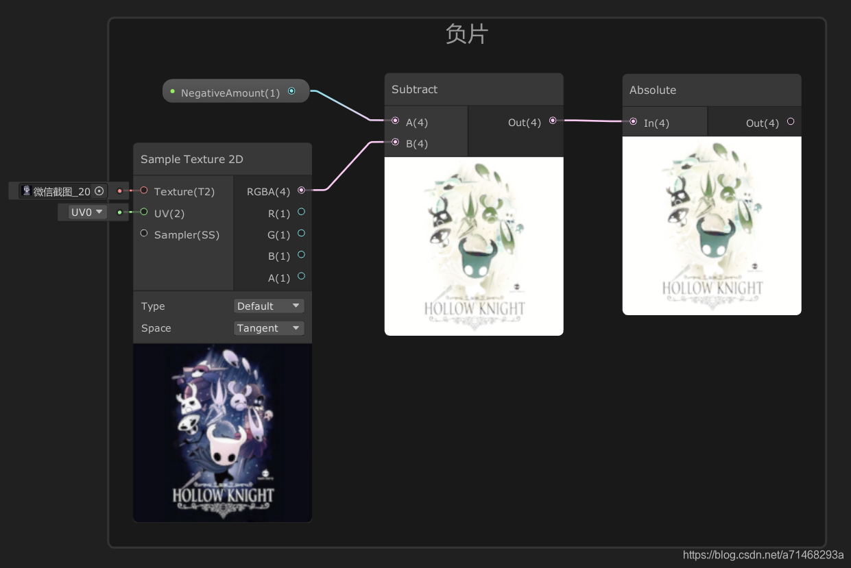Open the texture picker circle beside 微信截图_20

[99, 191]
